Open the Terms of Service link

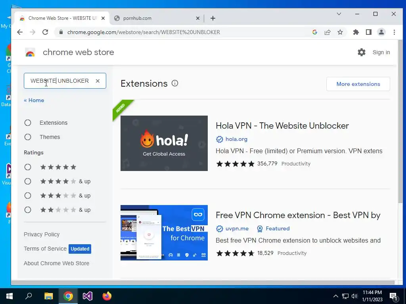45,249
